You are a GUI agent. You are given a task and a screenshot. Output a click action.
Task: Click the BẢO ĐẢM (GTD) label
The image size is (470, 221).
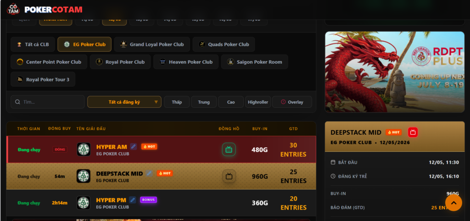click(x=348, y=208)
